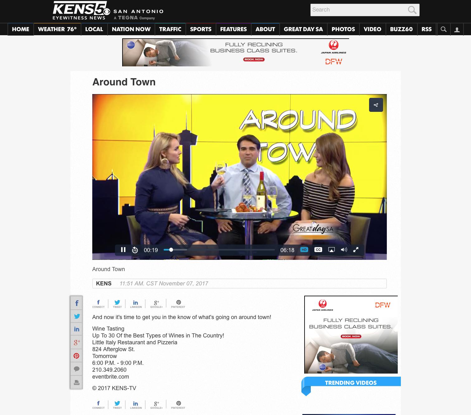This screenshot has width=471, height=415.
Task: Open the video share overlay button
Action: click(x=376, y=105)
